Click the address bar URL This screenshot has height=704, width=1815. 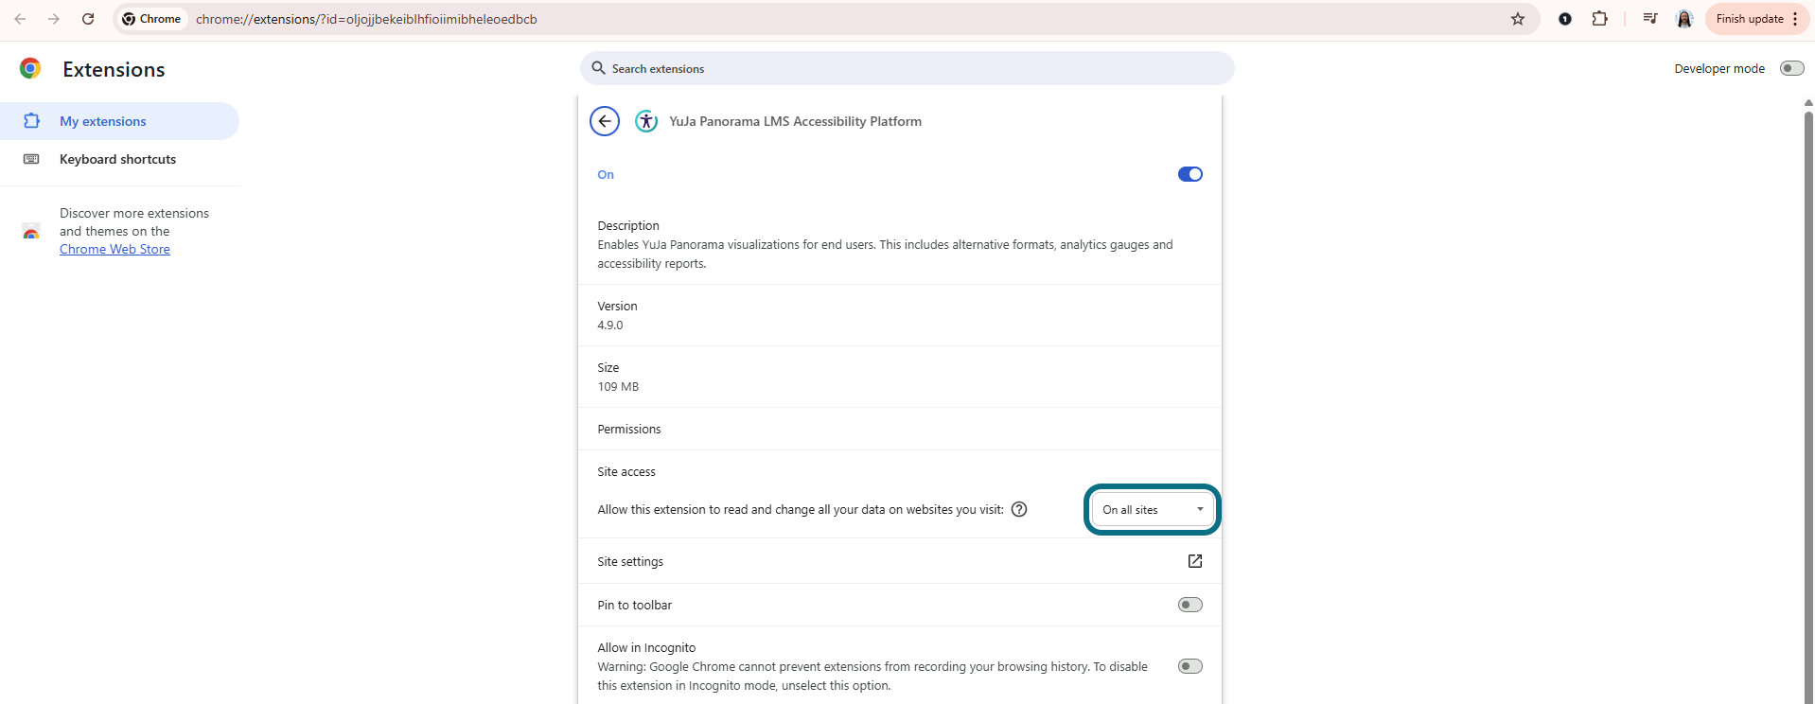[366, 19]
